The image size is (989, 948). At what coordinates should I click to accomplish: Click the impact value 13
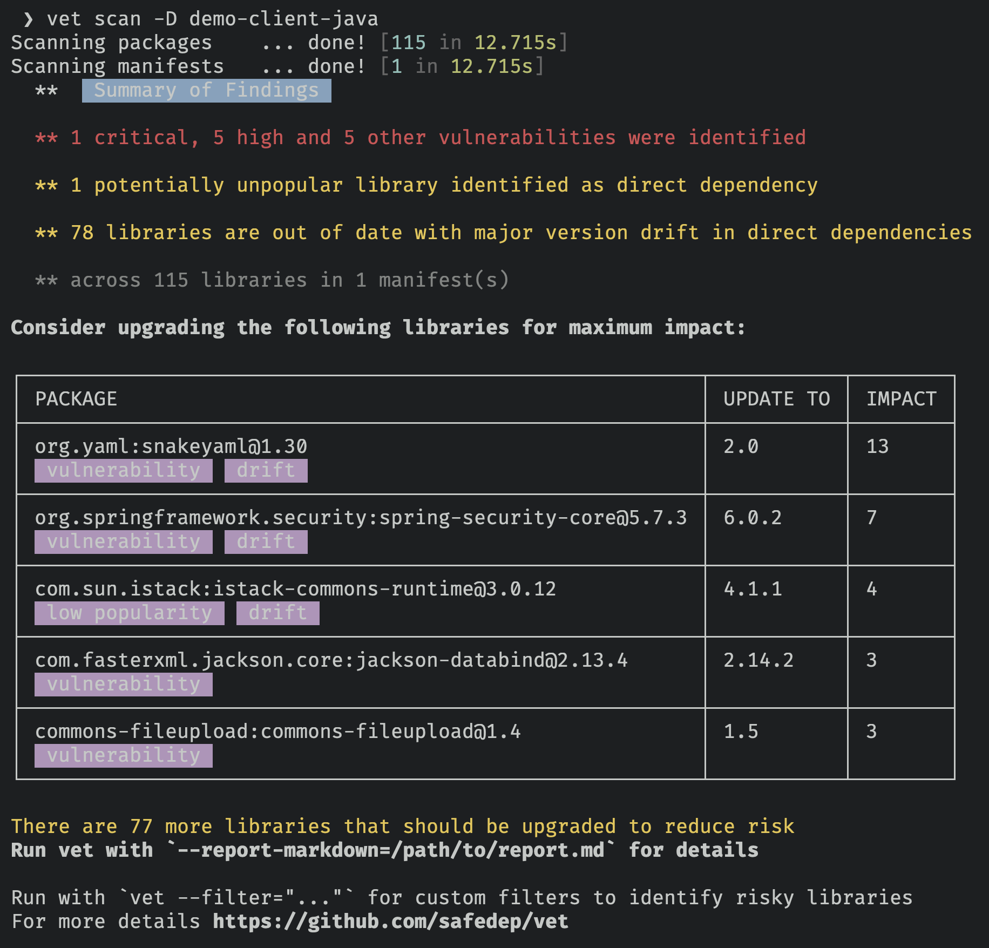(877, 446)
